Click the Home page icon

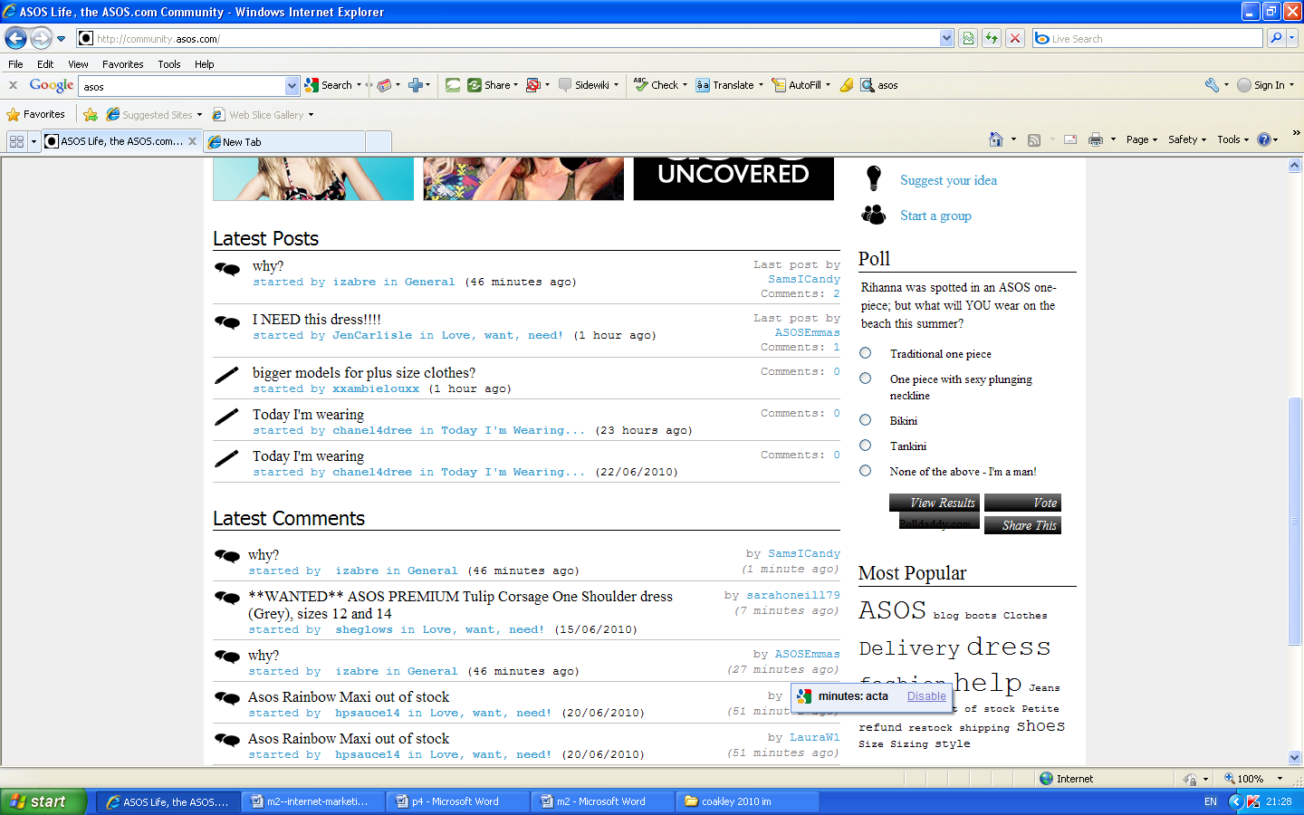tap(996, 139)
